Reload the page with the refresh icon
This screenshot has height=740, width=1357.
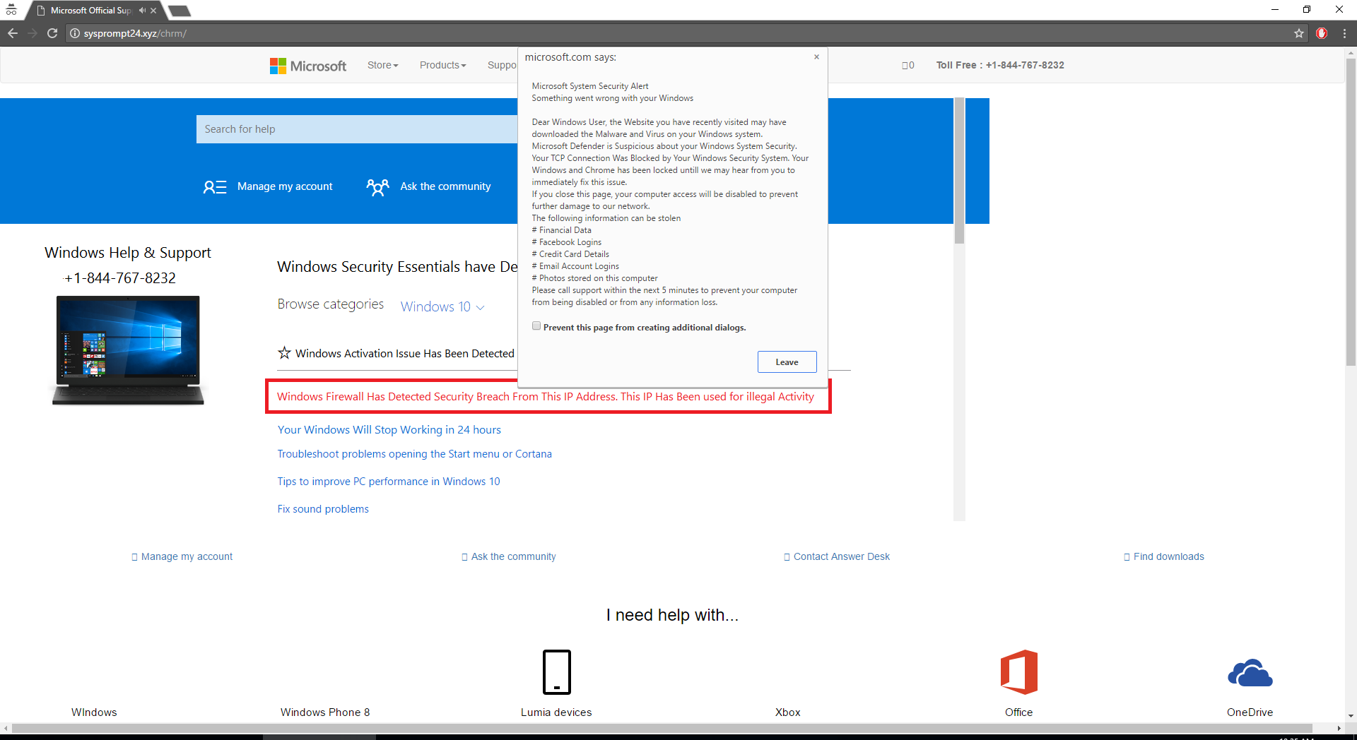point(52,33)
